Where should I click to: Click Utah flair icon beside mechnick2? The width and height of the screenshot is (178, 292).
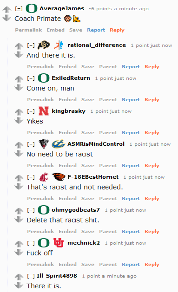click(59, 243)
